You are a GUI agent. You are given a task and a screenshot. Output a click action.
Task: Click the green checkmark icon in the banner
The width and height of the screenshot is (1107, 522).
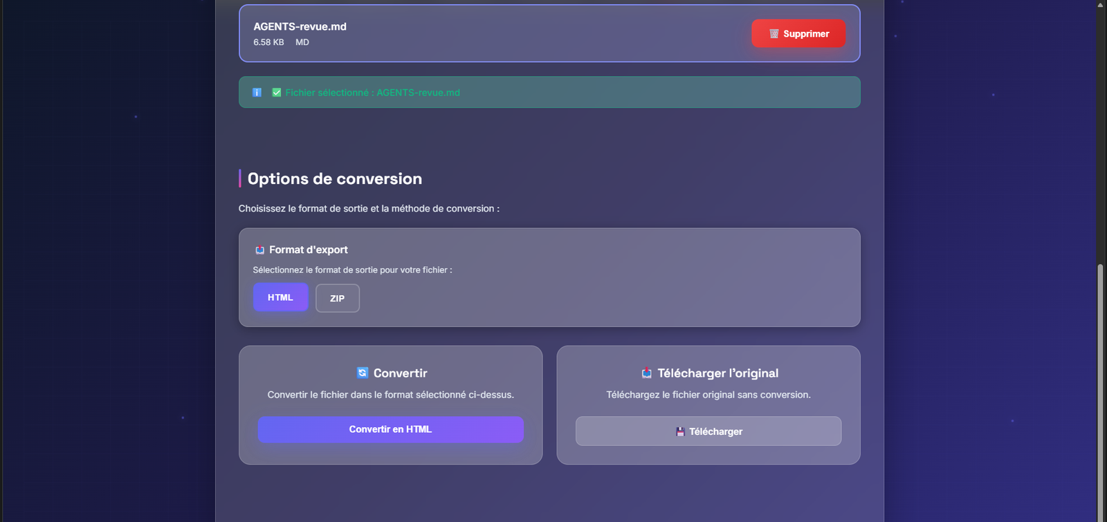click(x=277, y=93)
